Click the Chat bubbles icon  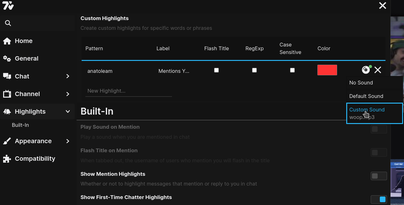7,76
